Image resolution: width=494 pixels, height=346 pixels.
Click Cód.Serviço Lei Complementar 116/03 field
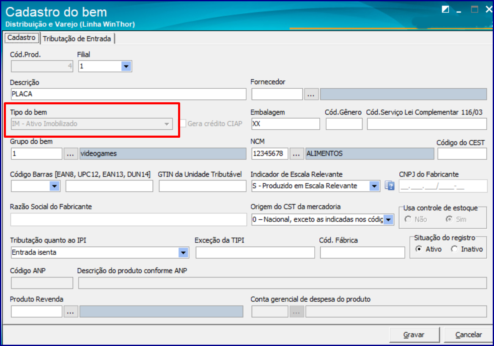coord(427,124)
